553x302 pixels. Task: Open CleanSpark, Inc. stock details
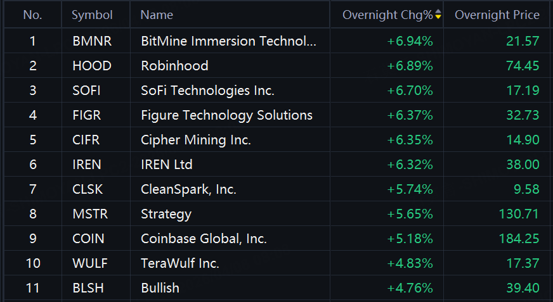[x=188, y=189]
